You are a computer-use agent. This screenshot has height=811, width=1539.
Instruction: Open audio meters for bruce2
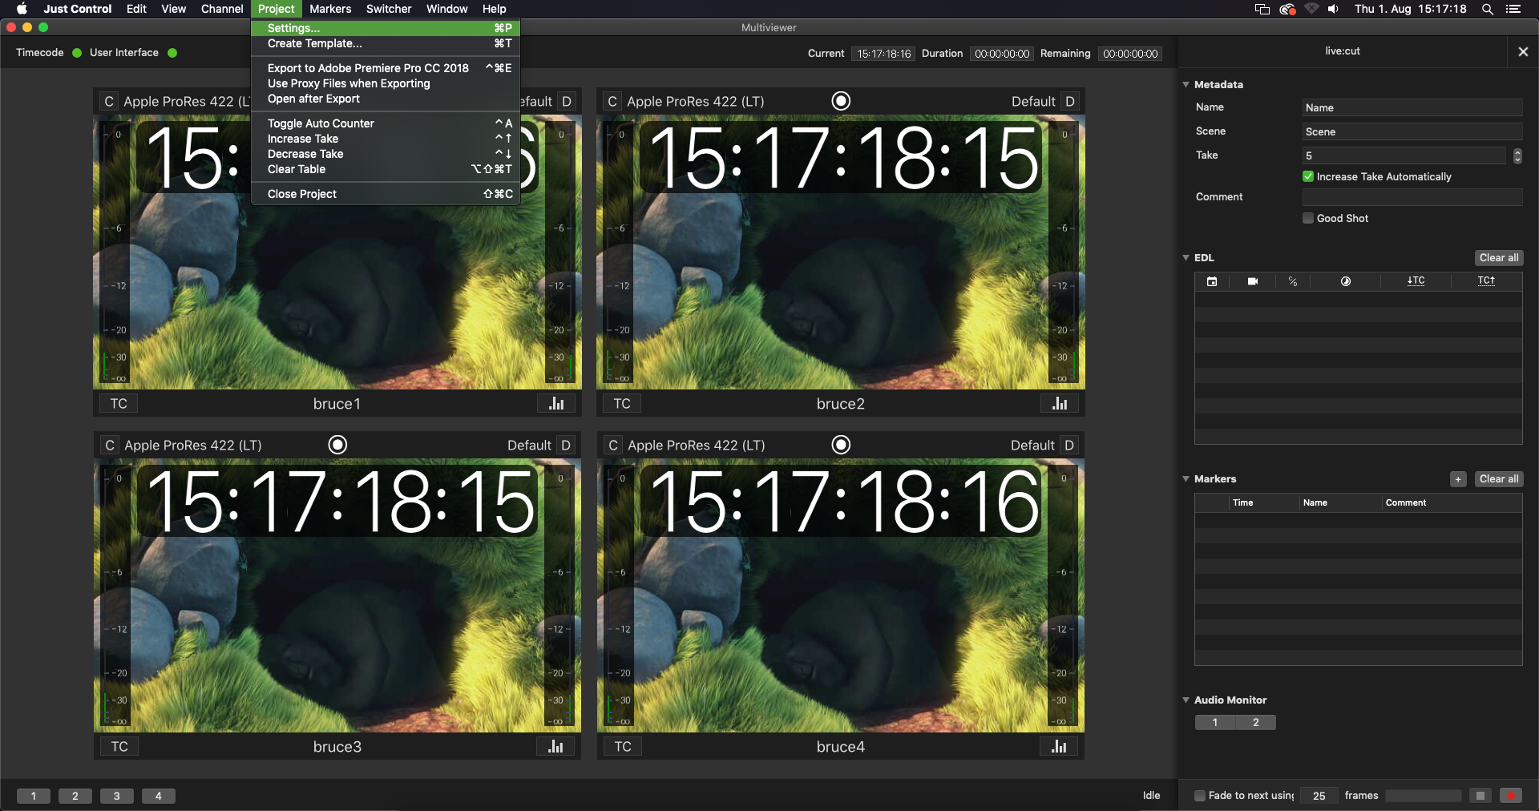pyautogui.click(x=1060, y=404)
